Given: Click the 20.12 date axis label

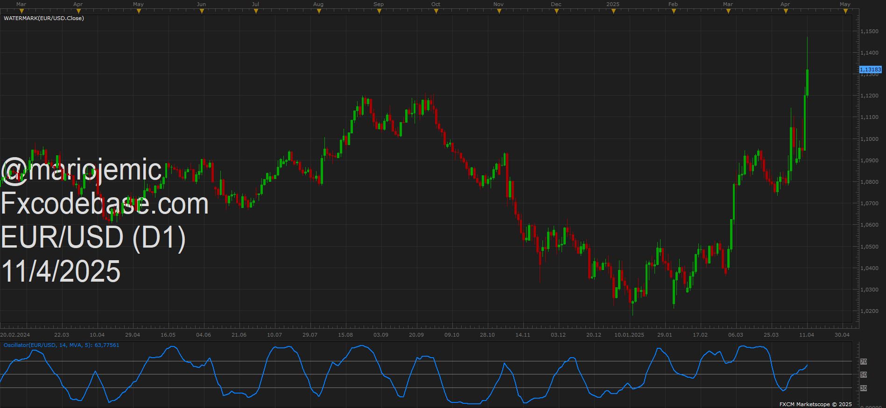Looking at the screenshot, I should [594, 335].
